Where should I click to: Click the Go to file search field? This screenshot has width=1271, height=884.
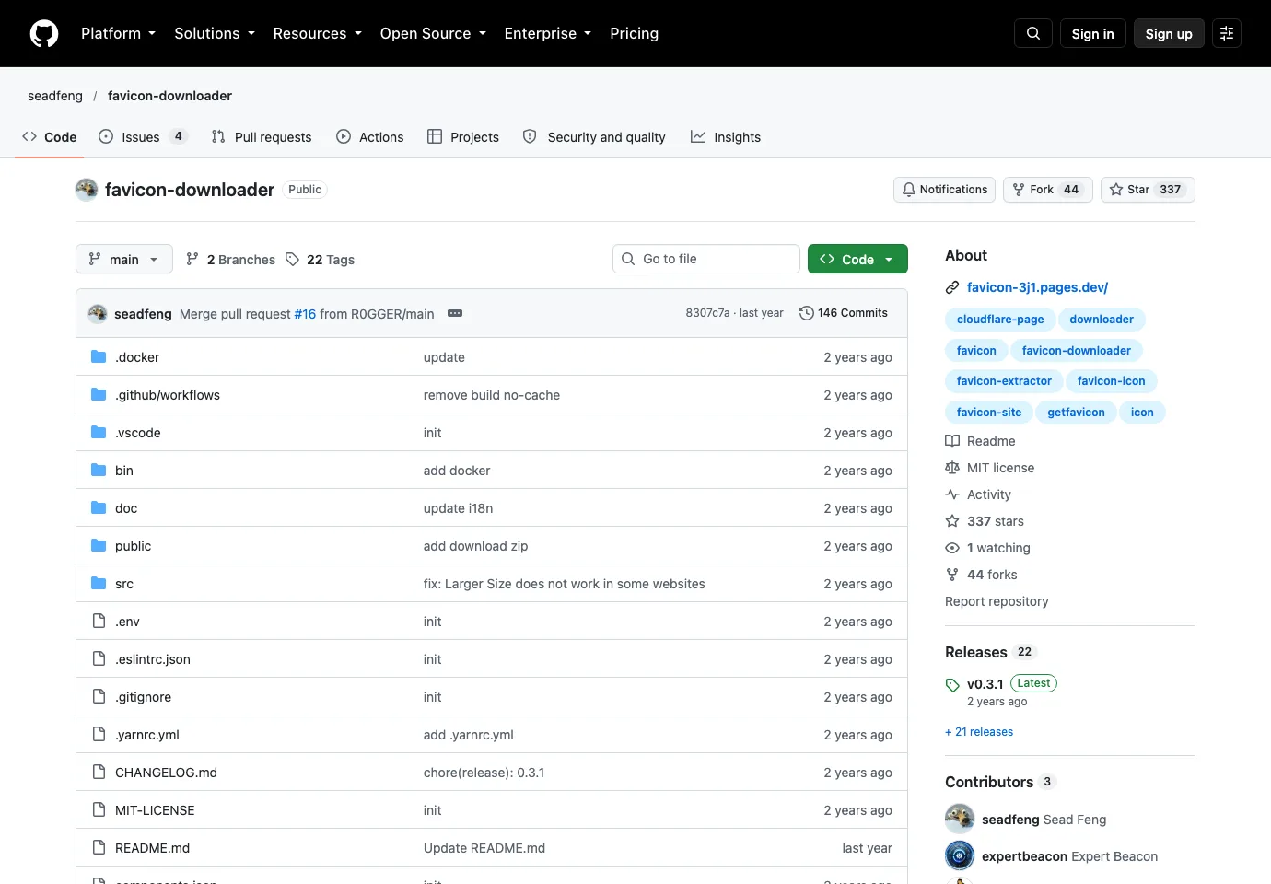706,259
